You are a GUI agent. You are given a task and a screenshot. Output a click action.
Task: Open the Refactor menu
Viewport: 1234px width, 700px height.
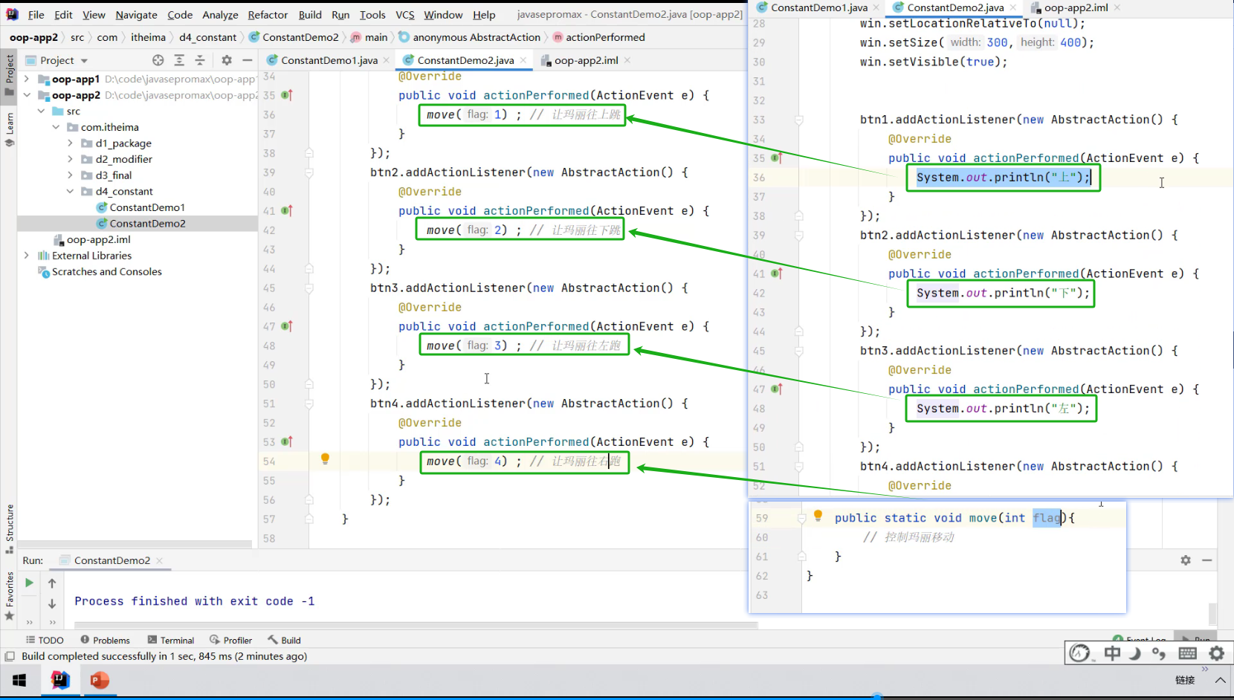tap(268, 15)
